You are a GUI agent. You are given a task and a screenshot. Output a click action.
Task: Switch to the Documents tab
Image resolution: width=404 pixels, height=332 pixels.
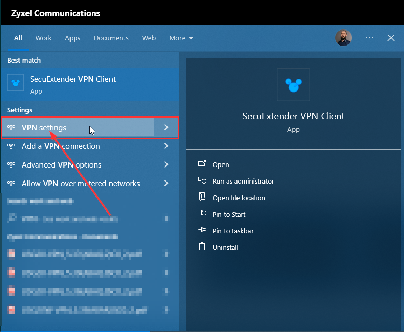[x=111, y=38]
